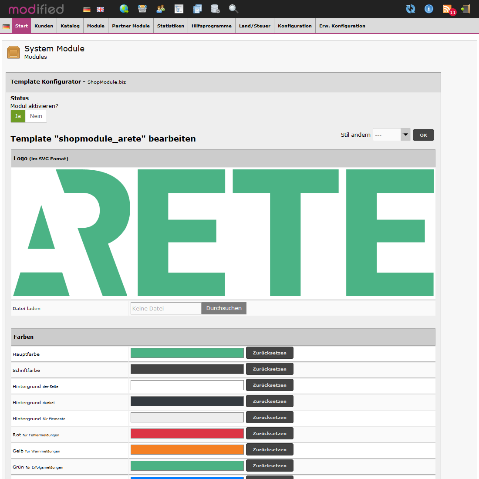Open the categories tree icon in the toolbar
Screen dimensions: 479x479
click(x=179, y=9)
